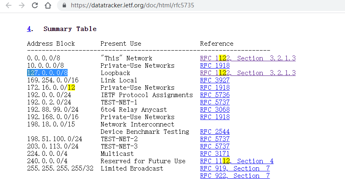Click the highlighted 127.0.0.0/8 text
The height and width of the screenshot is (184, 345).
click(47, 73)
